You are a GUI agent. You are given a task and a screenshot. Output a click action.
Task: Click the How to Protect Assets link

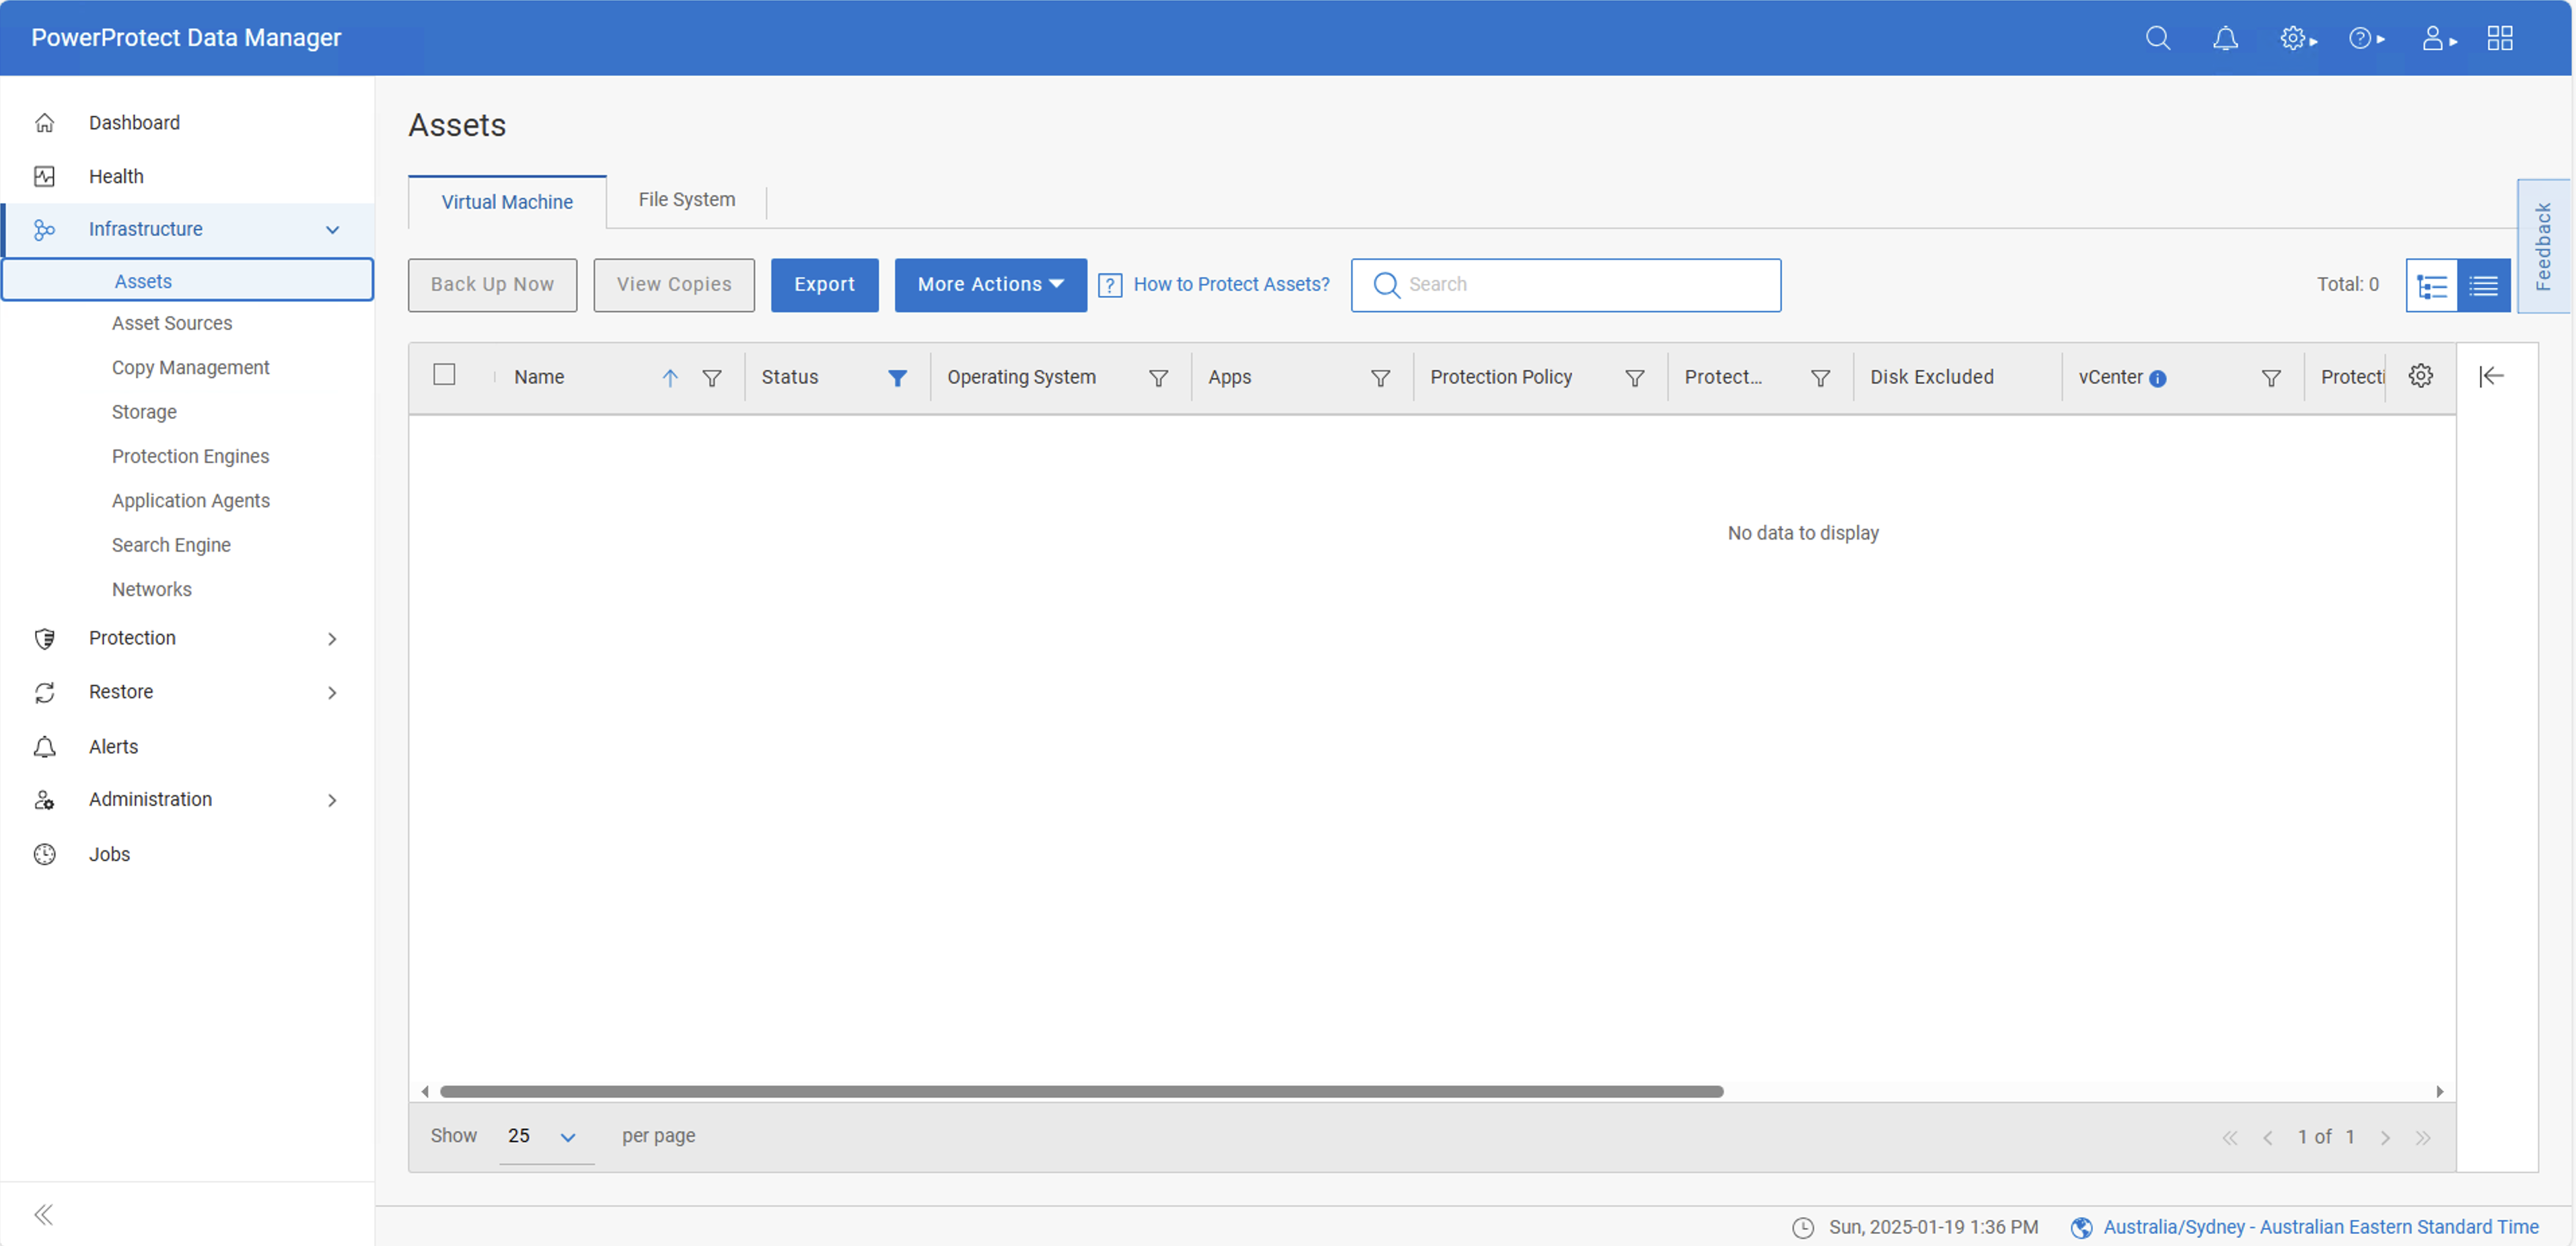[x=1231, y=284]
